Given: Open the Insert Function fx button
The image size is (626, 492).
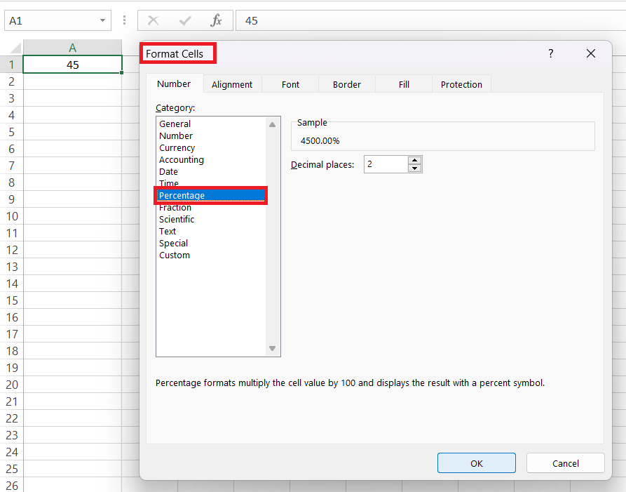Looking at the screenshot, I should (216, 20).
